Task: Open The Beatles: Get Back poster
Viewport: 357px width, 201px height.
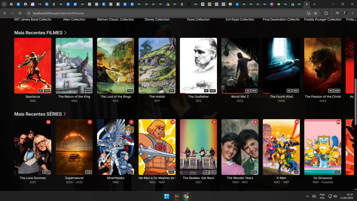Action: tap(198, 147)
